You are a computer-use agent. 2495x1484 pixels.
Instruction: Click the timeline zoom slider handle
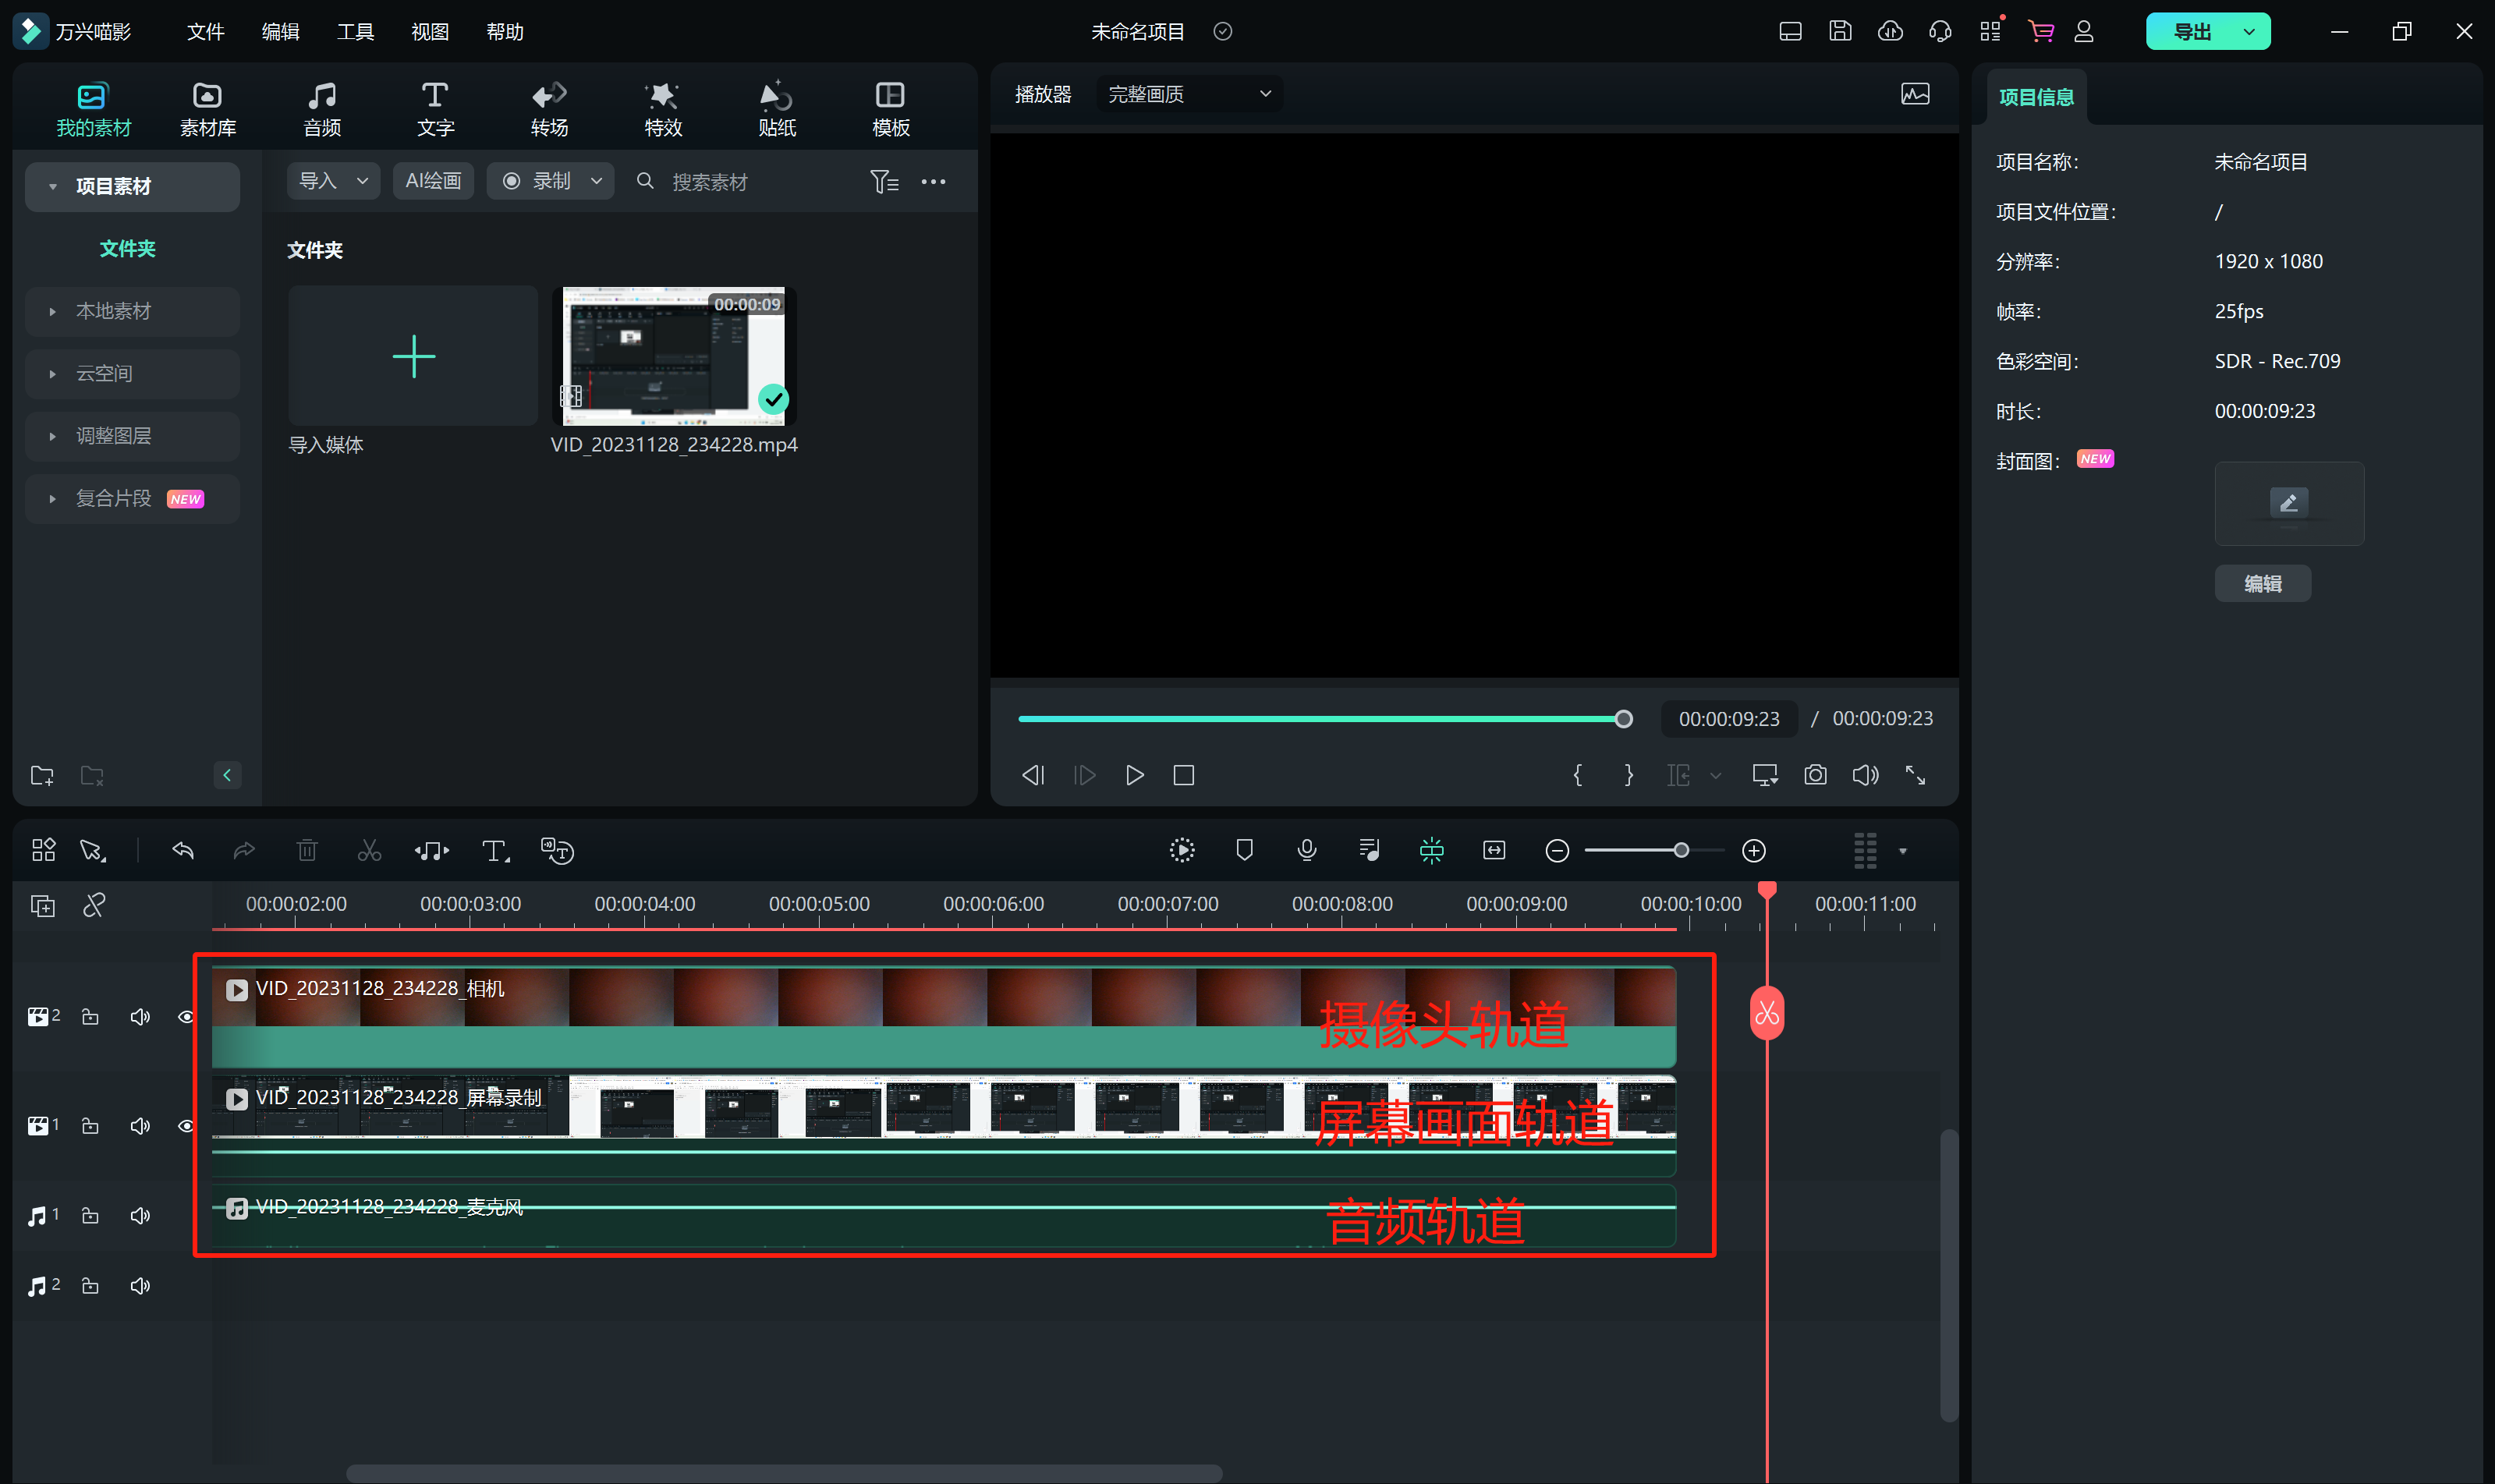pos(1681,851)
